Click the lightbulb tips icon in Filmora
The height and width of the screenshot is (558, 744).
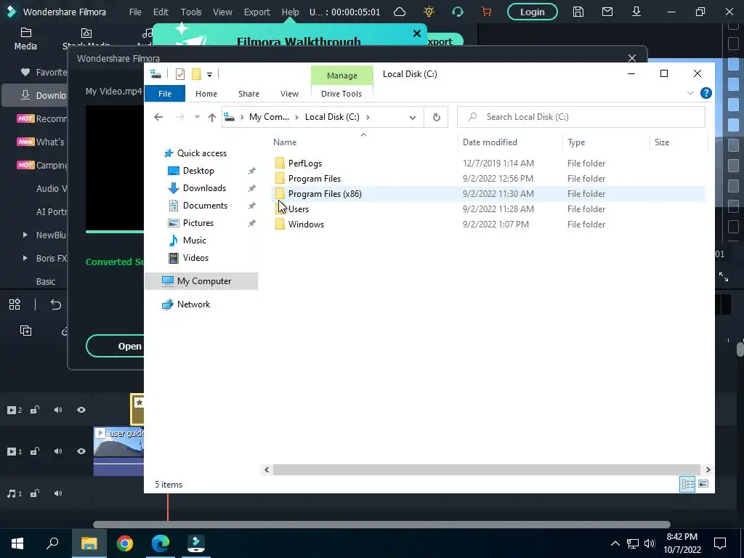(x=429, y=12)
